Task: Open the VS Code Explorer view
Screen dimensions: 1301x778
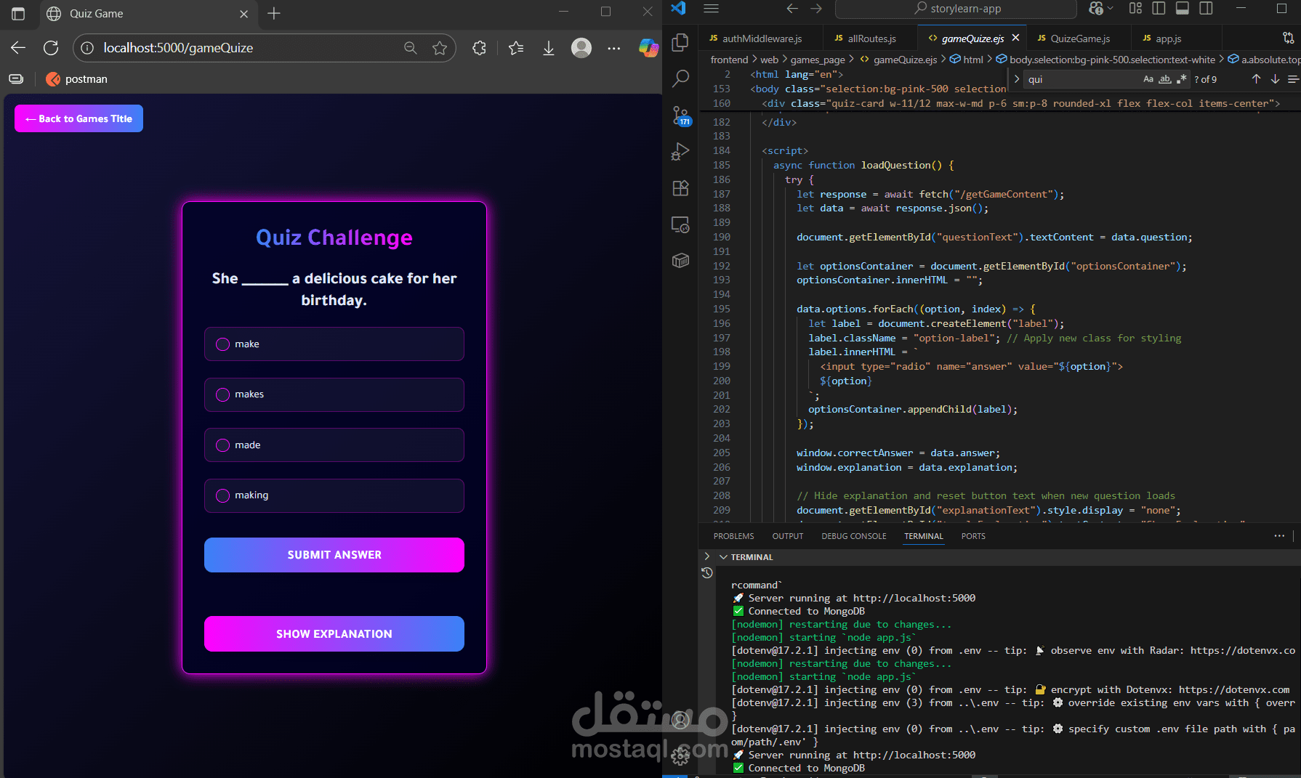Action: coord(680,42)
